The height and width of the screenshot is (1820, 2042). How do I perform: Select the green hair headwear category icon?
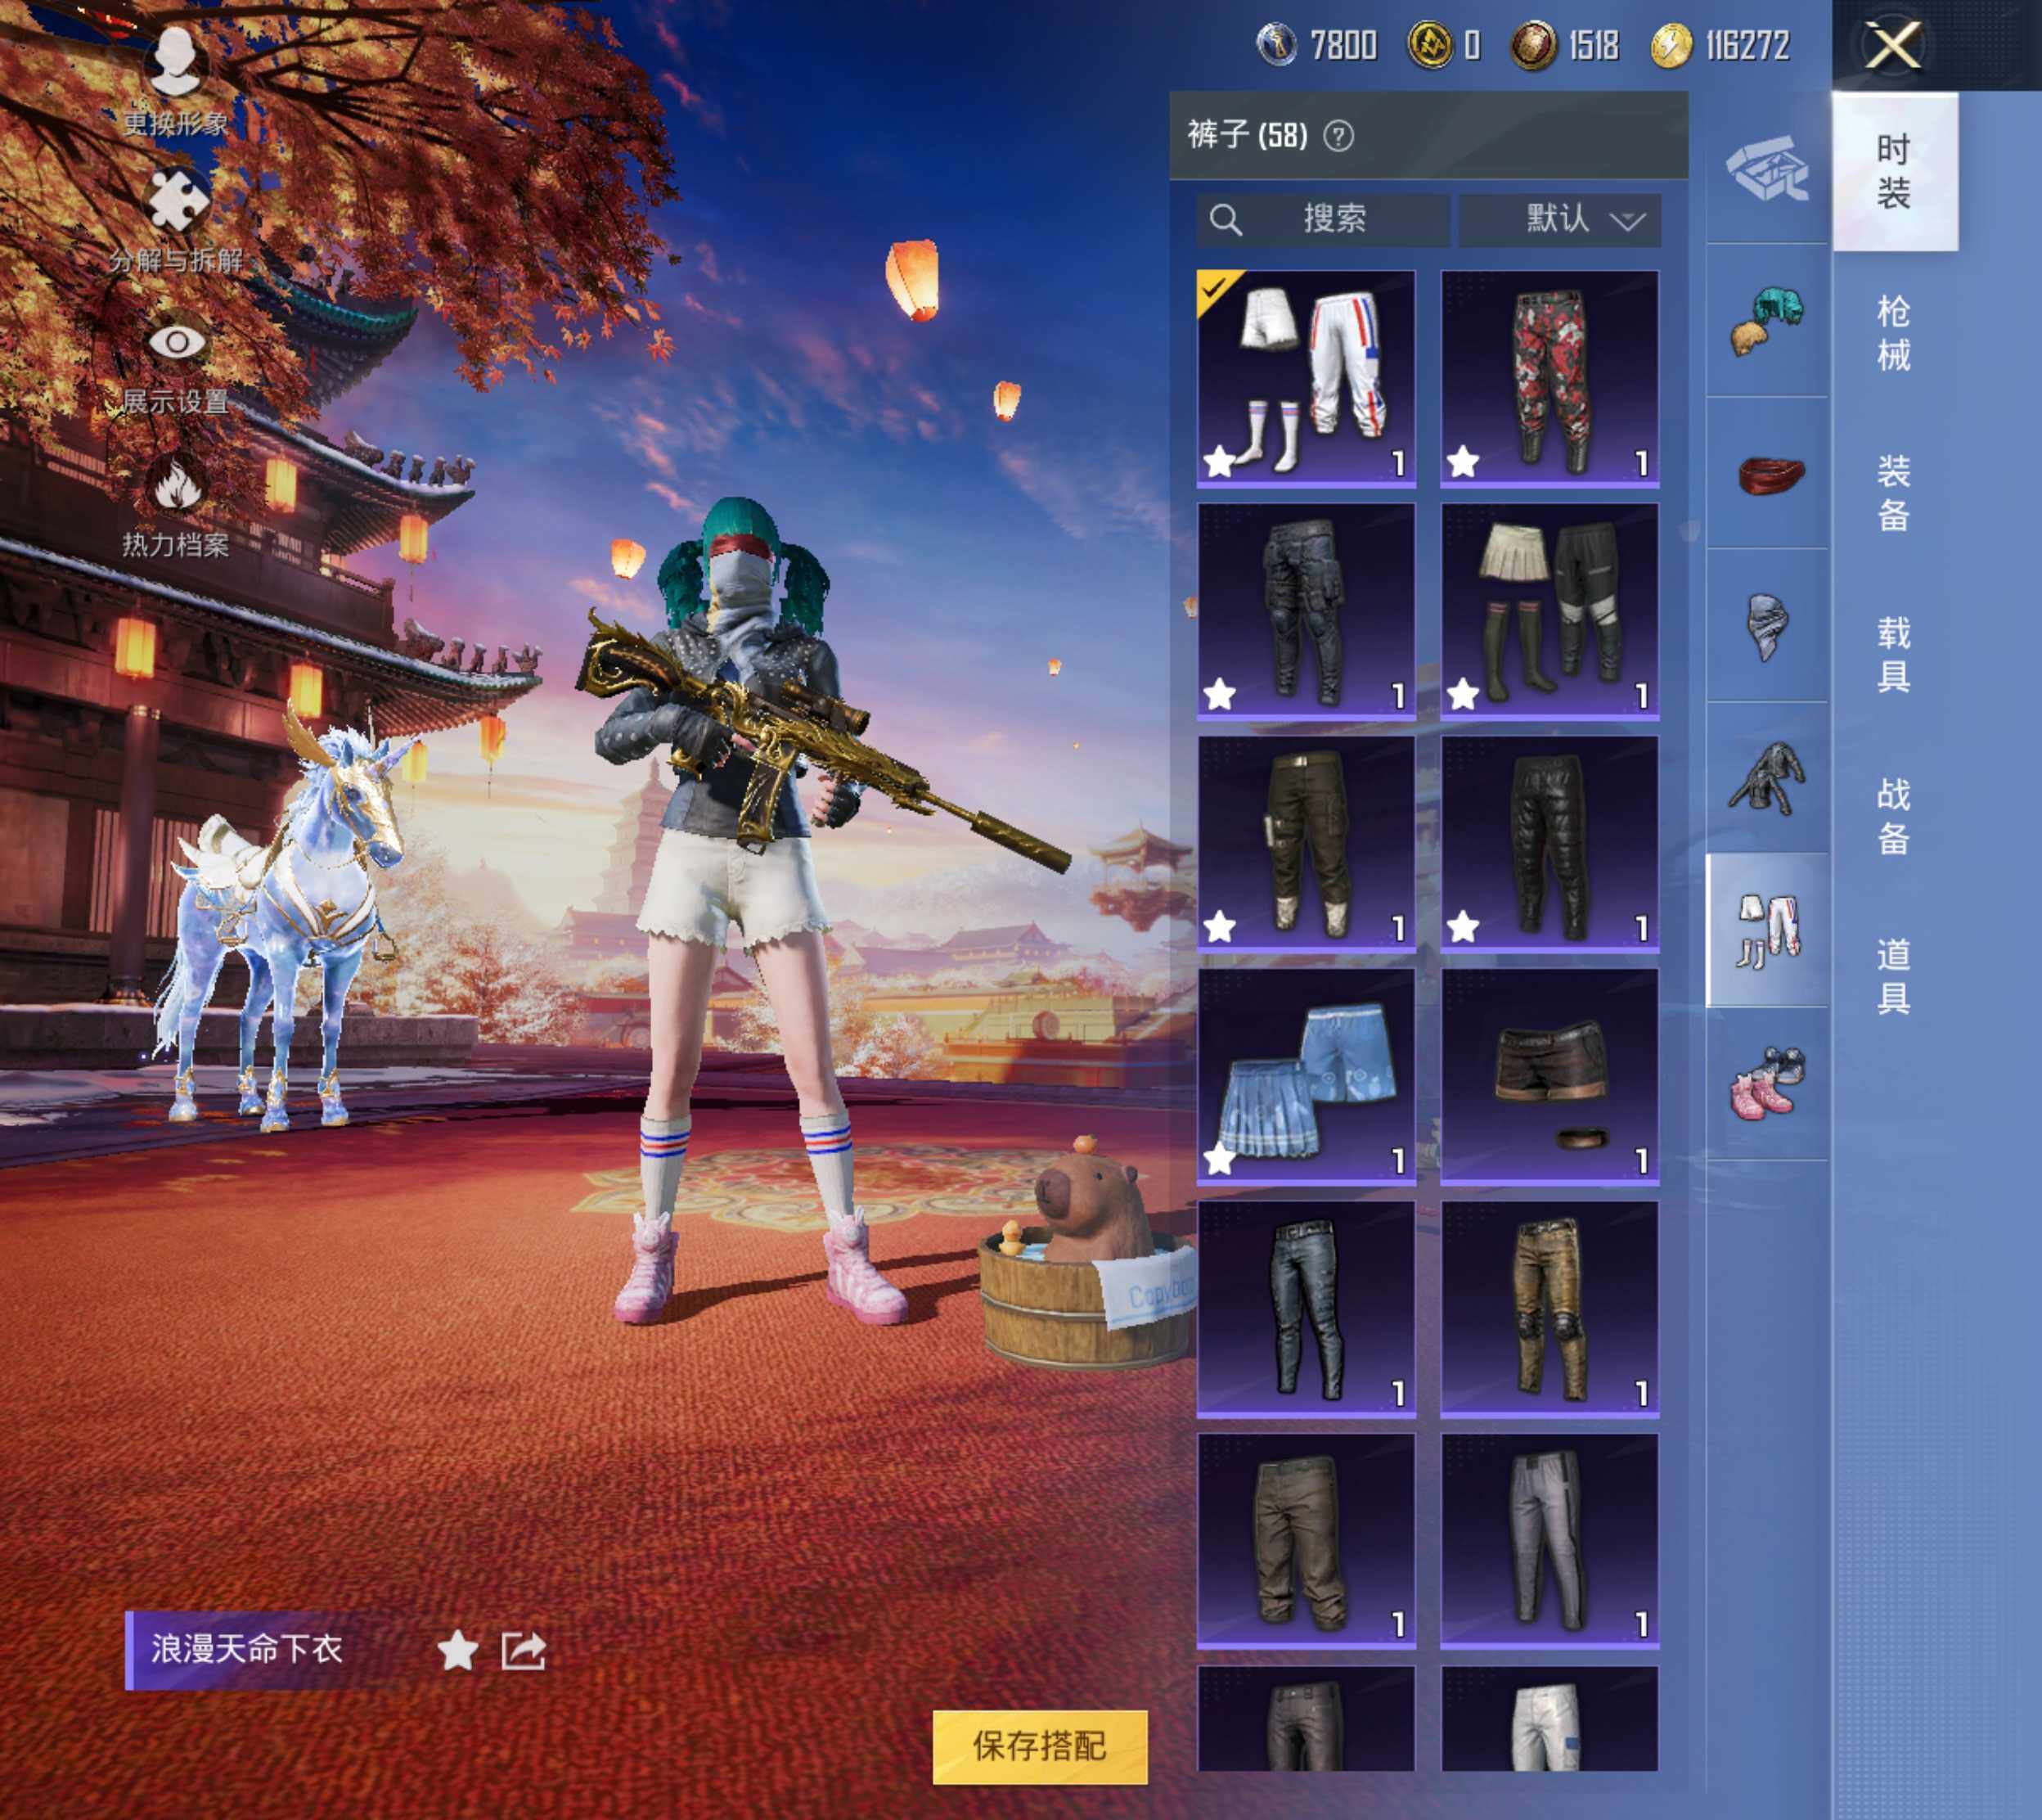point(1767,321)
